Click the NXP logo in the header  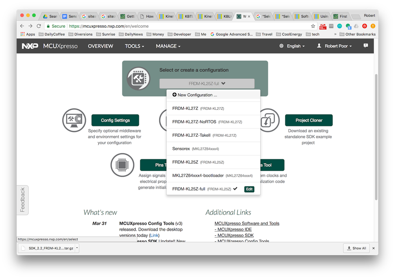[30, 46]
